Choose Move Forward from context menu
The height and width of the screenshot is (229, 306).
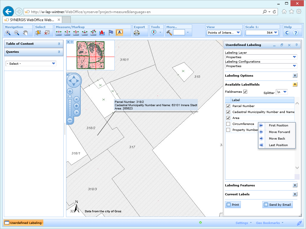279,132
